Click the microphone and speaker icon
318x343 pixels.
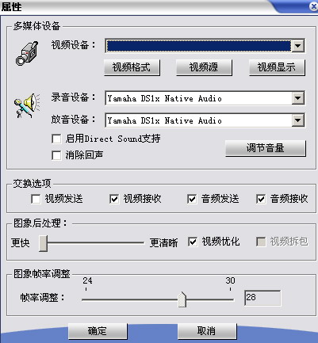pos(26,105)
